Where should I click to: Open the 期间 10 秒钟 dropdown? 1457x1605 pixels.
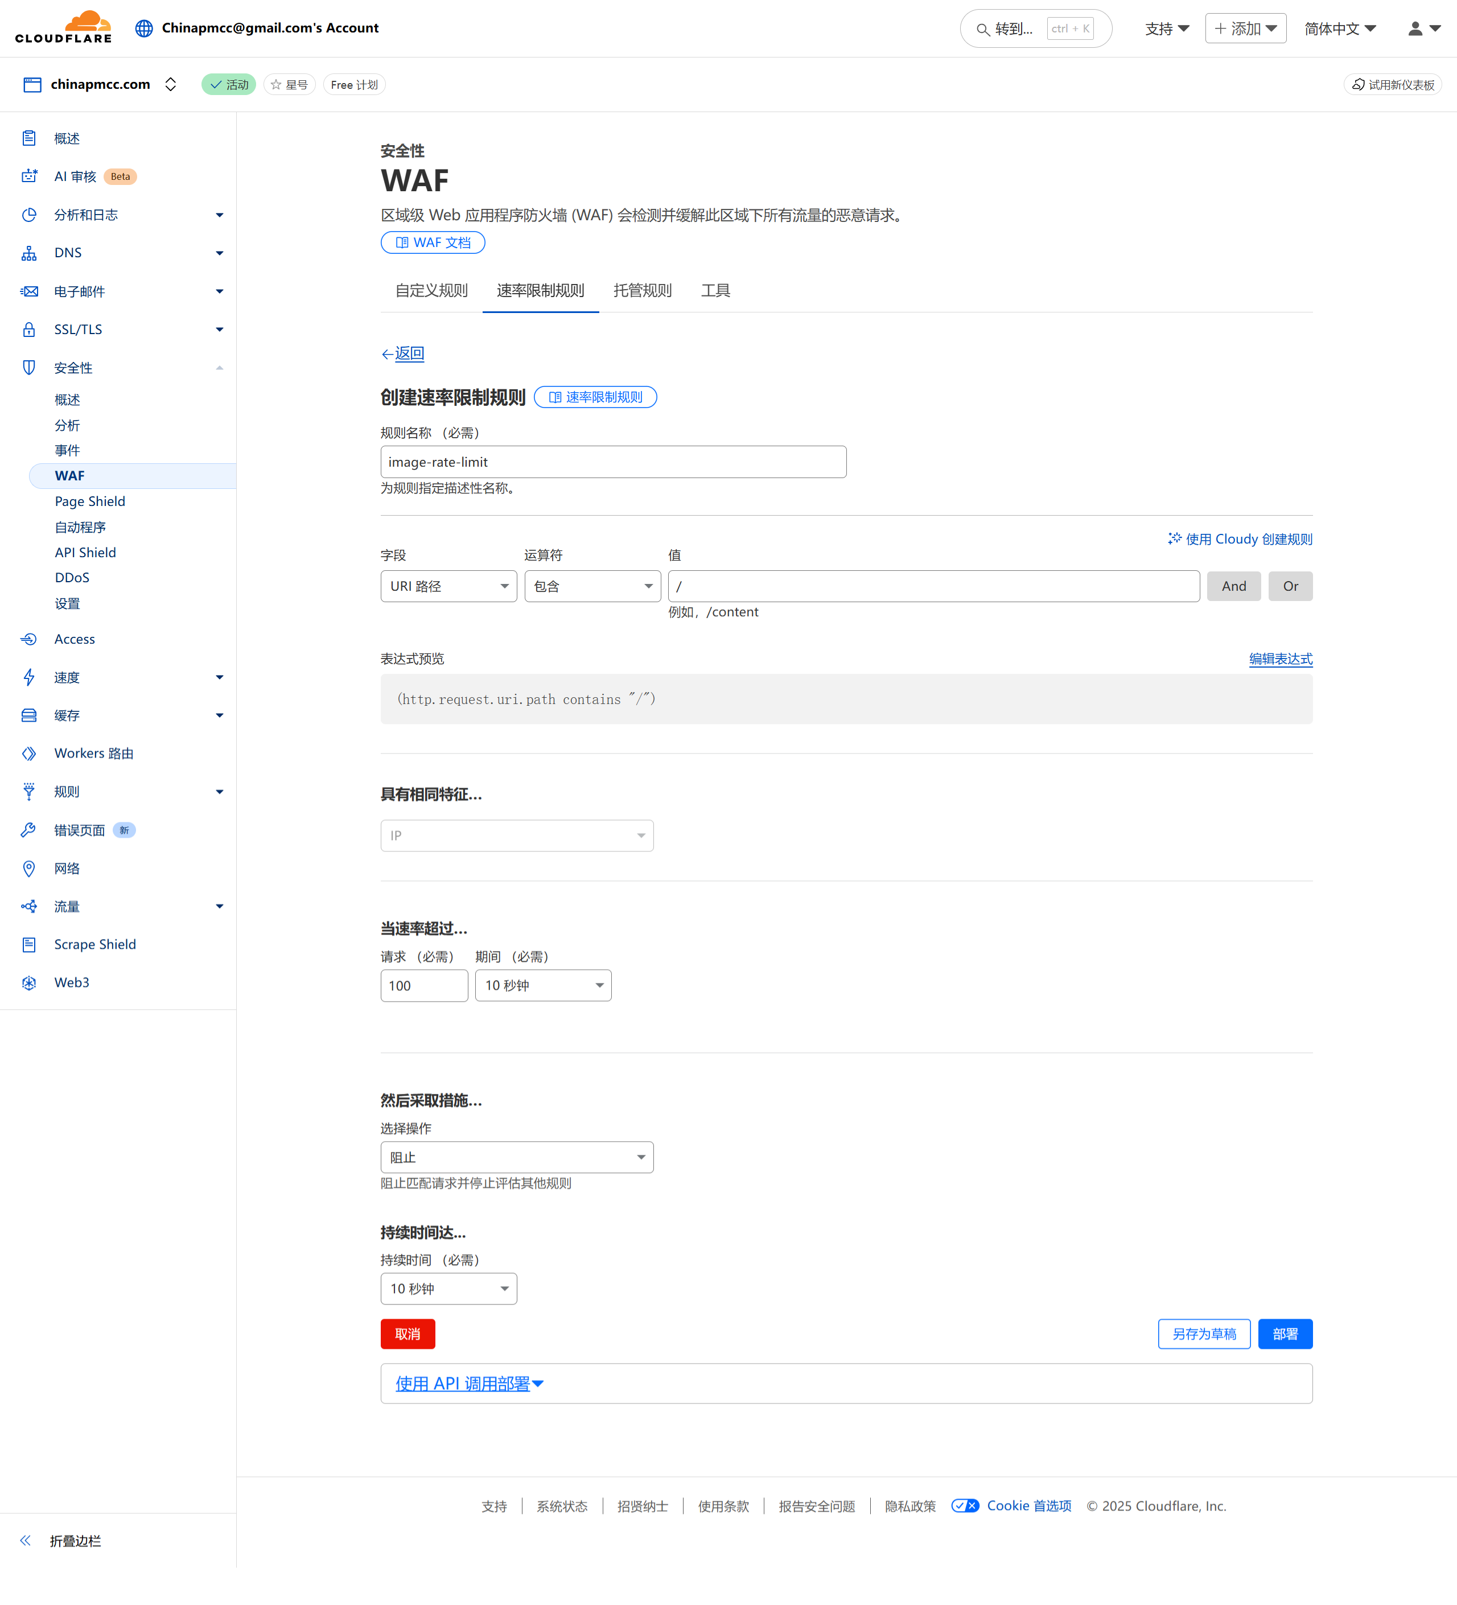point(543,986)
